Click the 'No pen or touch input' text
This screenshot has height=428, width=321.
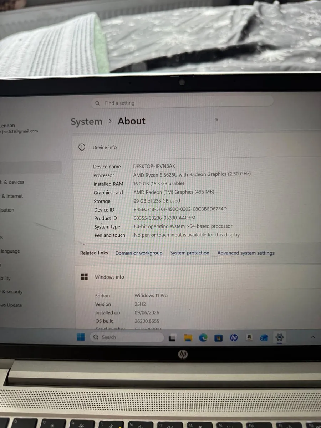coord(187,235)
